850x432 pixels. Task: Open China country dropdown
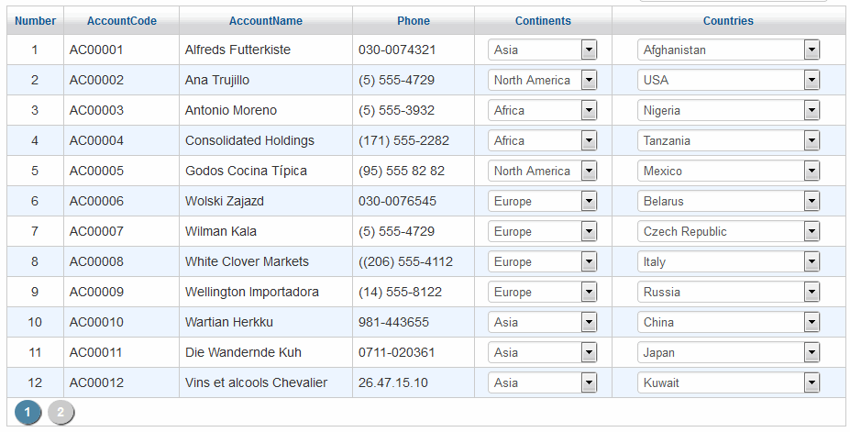811,323
